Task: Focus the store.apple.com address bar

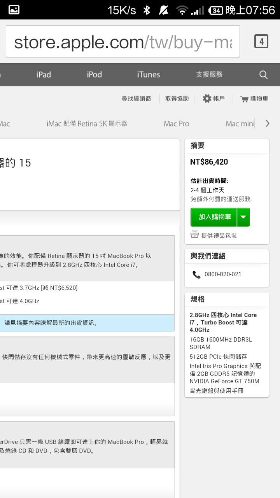Action: [123, 41]
